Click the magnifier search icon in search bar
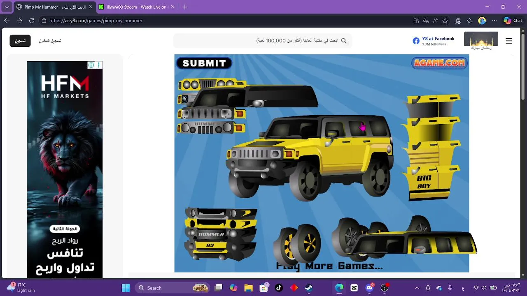This screenshot has height=296, width=527. pyautogui.click(x=344, y=41)
